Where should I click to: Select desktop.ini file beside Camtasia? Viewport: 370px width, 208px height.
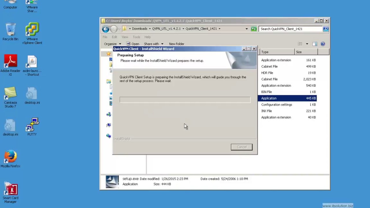[x=32, y=96]
